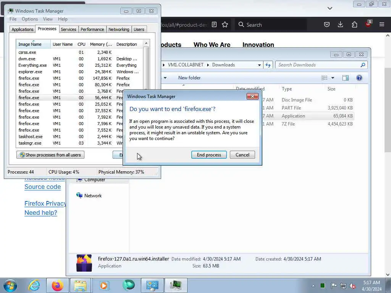The width and height of the screenshot is (391, 293).
Task: Click the Firefox Search box
Action: click(x=271, y=25)
